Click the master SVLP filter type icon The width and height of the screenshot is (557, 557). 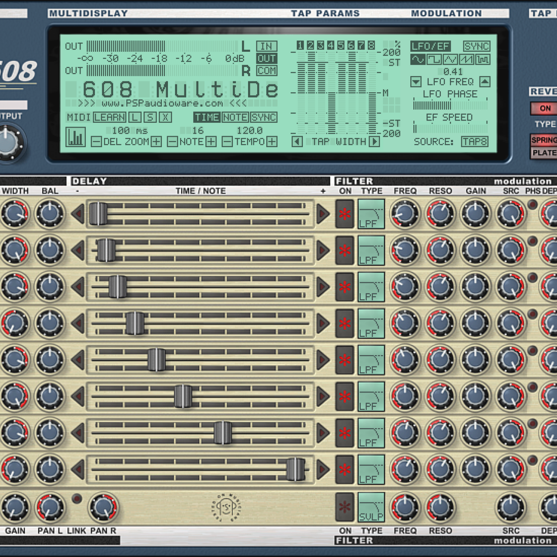(371, 507)
